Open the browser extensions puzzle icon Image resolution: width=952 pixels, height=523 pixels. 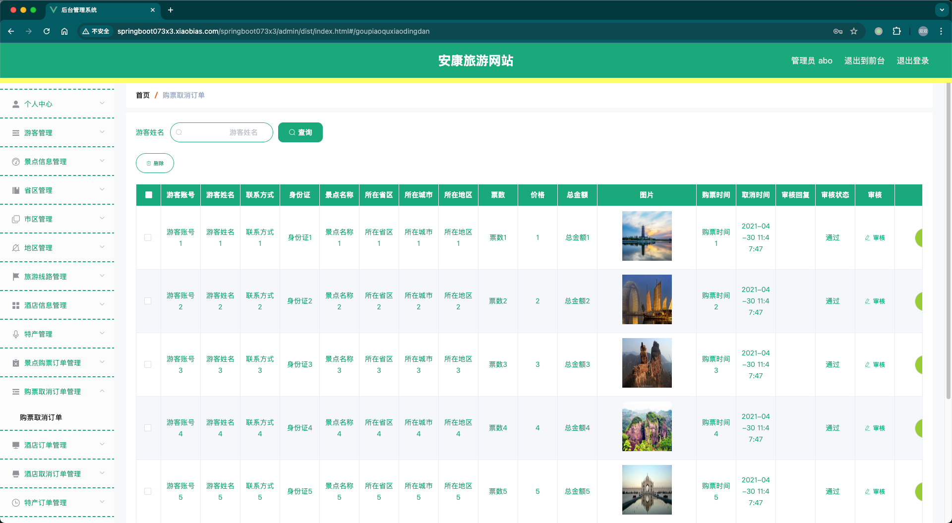896,31
